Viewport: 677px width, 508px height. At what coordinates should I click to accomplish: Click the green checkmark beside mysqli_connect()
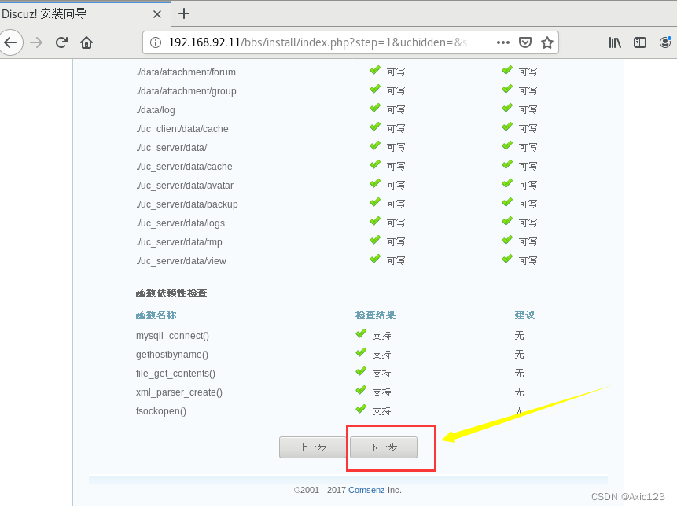coord(361,334)
